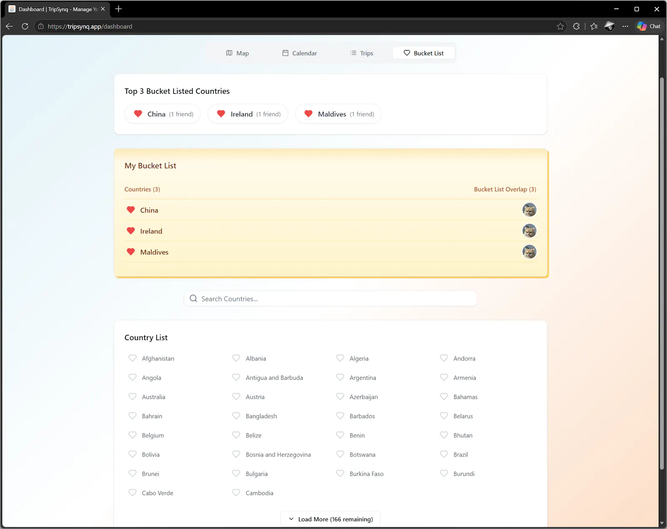Click the China top bucket listed chip
The height and width of the screenshot is (529, 667).
pos(163,114)
